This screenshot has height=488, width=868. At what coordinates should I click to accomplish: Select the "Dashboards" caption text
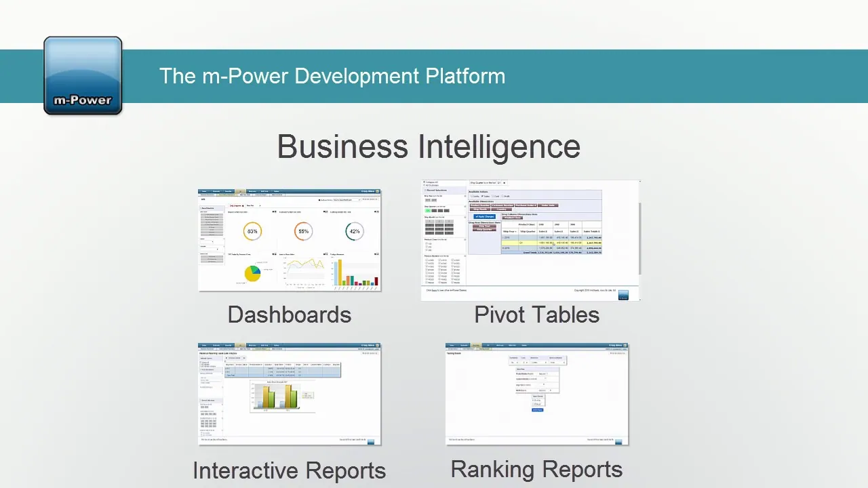290,314
